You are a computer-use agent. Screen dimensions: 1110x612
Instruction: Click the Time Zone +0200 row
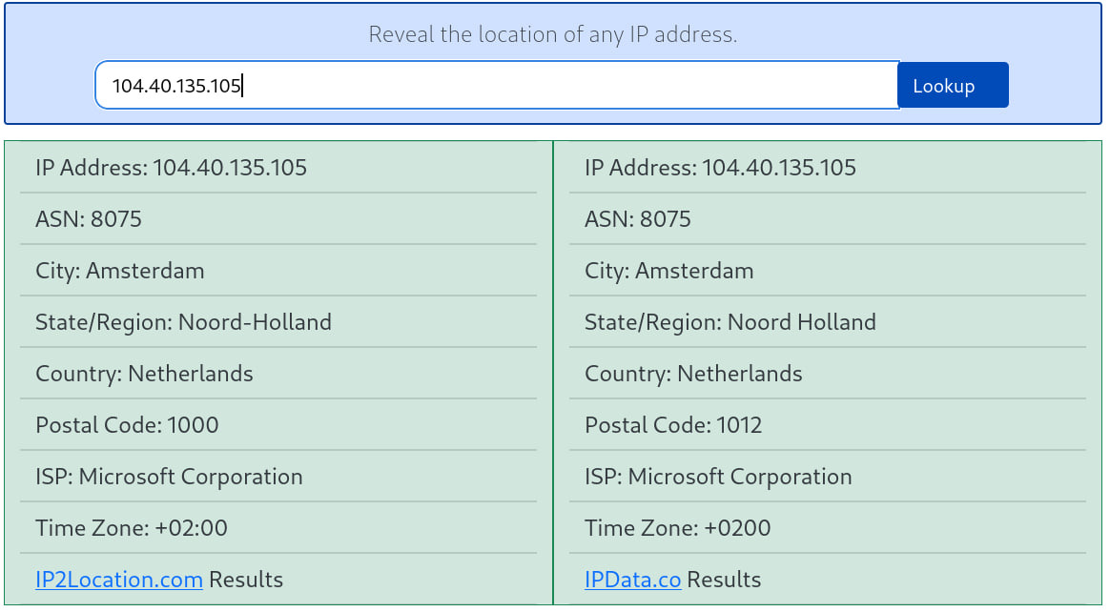(677, 528)
